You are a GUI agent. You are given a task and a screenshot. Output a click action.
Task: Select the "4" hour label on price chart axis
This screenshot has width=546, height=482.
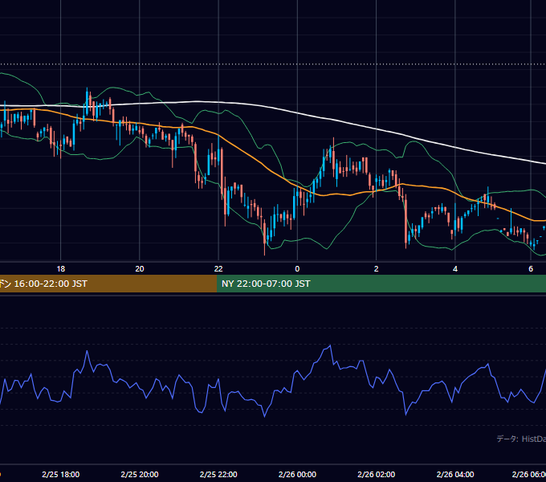[x=455, y=269]
